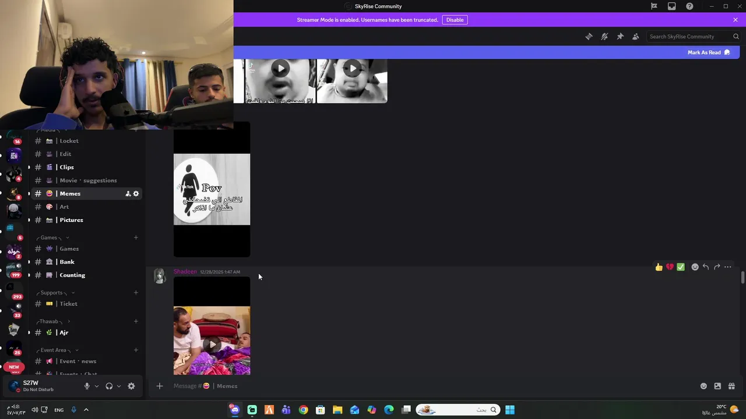Image resolution: width=746 pixels, height=419 pixels.
Task: Toggle headphones deafen in user panel
Action: [109, 386]
